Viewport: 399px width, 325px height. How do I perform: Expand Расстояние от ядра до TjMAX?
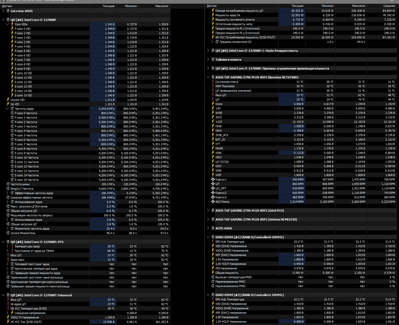click(x=7, y=251)
